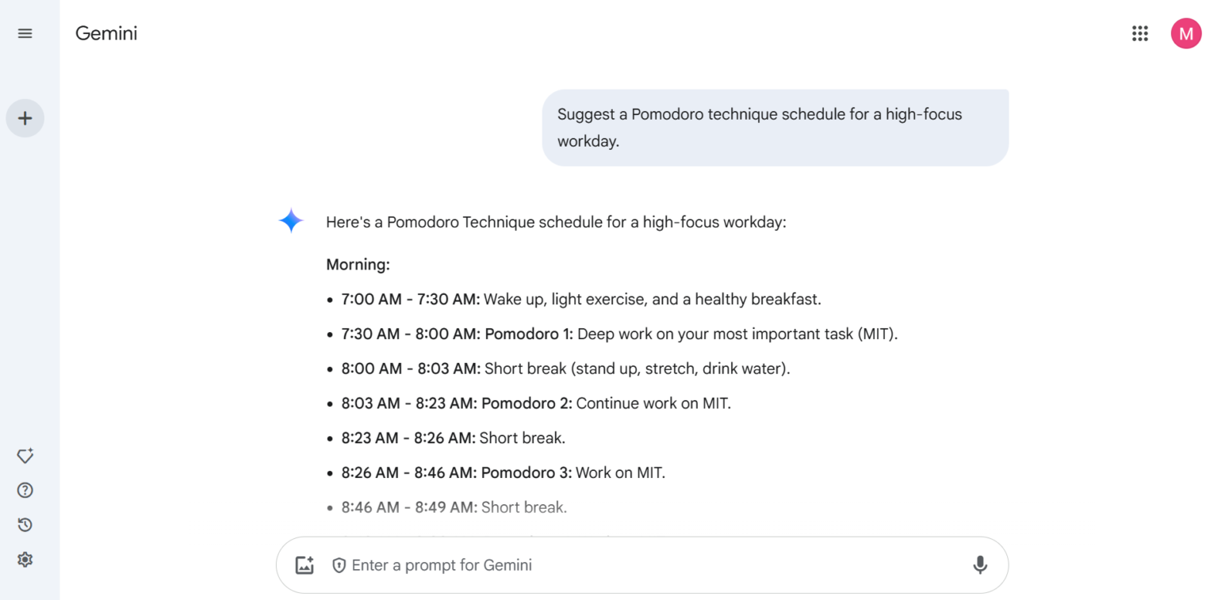Open the Google apps grid
1218x600 pixels.
(x=1139, y=33)
